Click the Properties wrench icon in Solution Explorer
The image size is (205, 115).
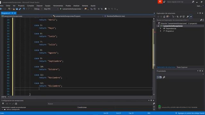pos(188,17)
